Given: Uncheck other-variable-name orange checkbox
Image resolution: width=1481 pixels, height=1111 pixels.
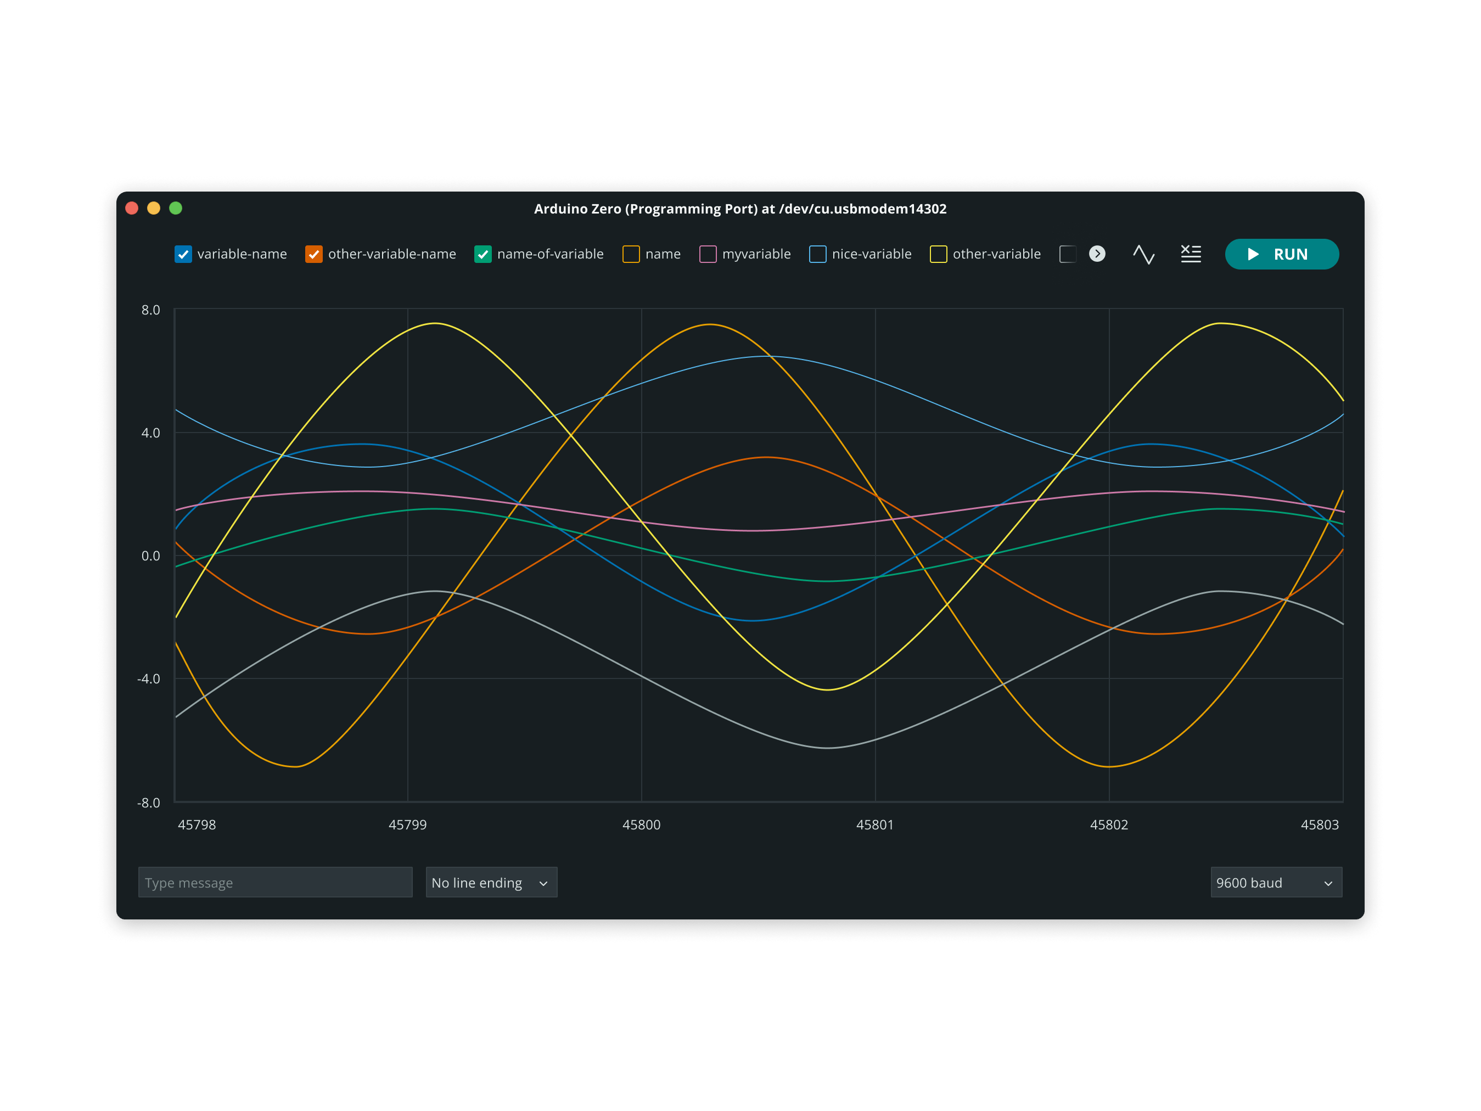Looking at the screenshot, I should [313, 255].
